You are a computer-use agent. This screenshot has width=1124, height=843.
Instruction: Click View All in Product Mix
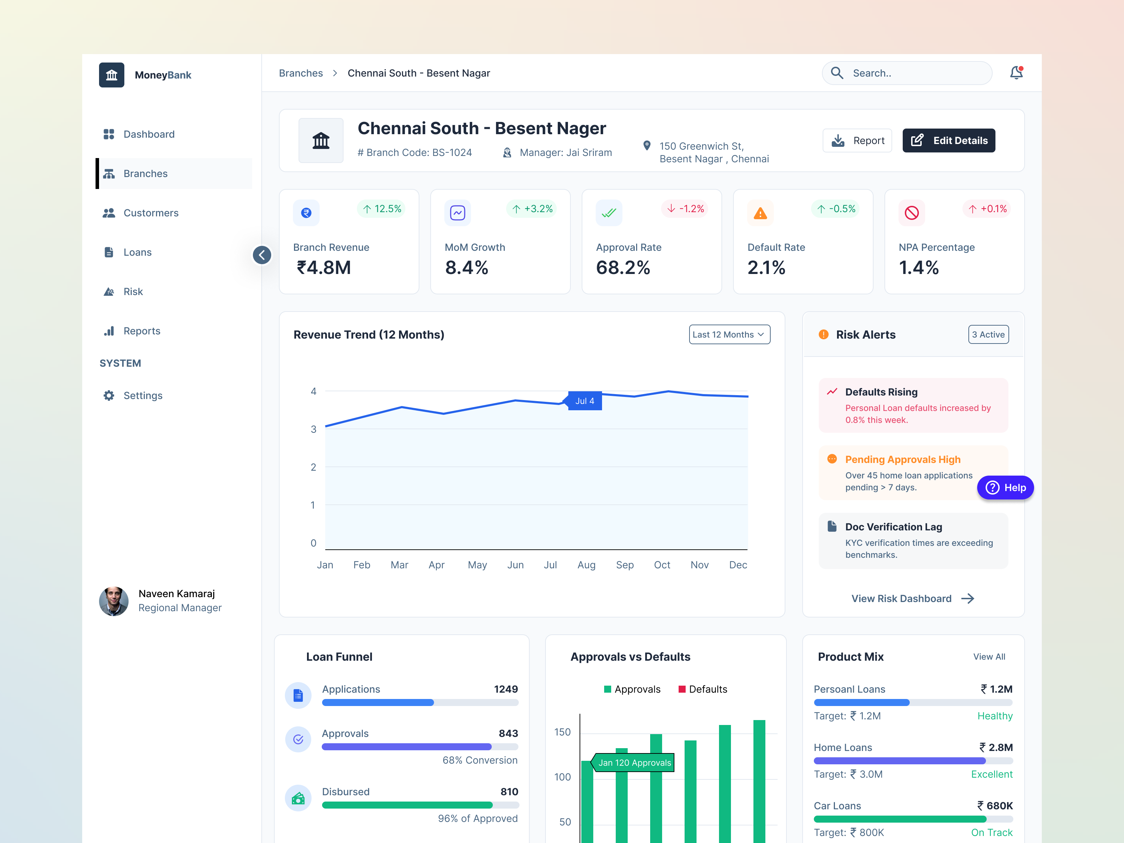point(989,656)
